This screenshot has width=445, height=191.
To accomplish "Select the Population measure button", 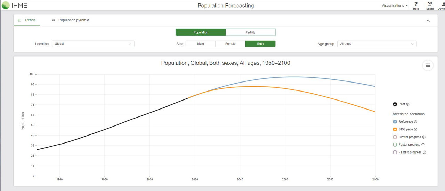I will pyautogui.click(x=201, y=32).
